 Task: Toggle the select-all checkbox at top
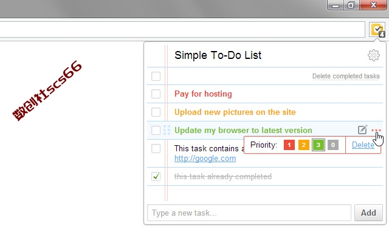tap(156, 76)
